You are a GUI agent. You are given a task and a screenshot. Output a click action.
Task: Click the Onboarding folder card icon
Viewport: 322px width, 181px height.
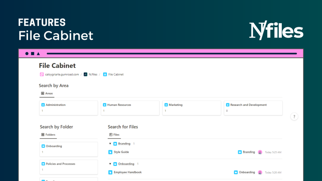point(43,146)
